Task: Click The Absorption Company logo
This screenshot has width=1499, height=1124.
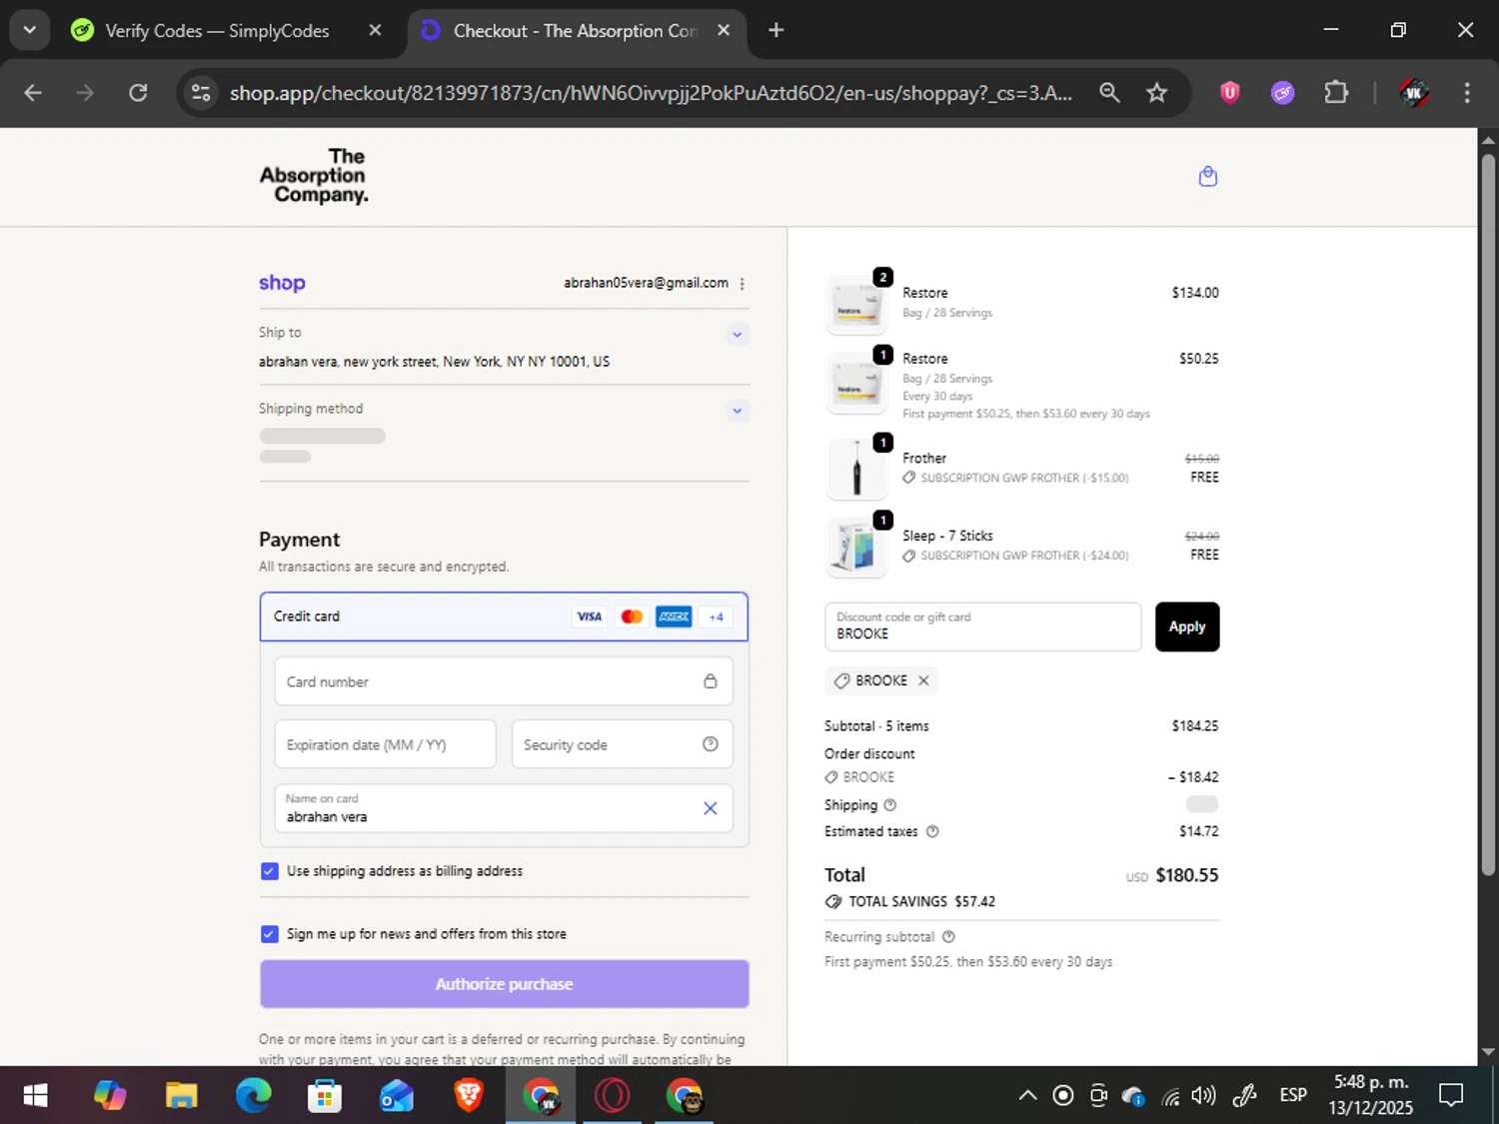Action: [x=314, y=176]
